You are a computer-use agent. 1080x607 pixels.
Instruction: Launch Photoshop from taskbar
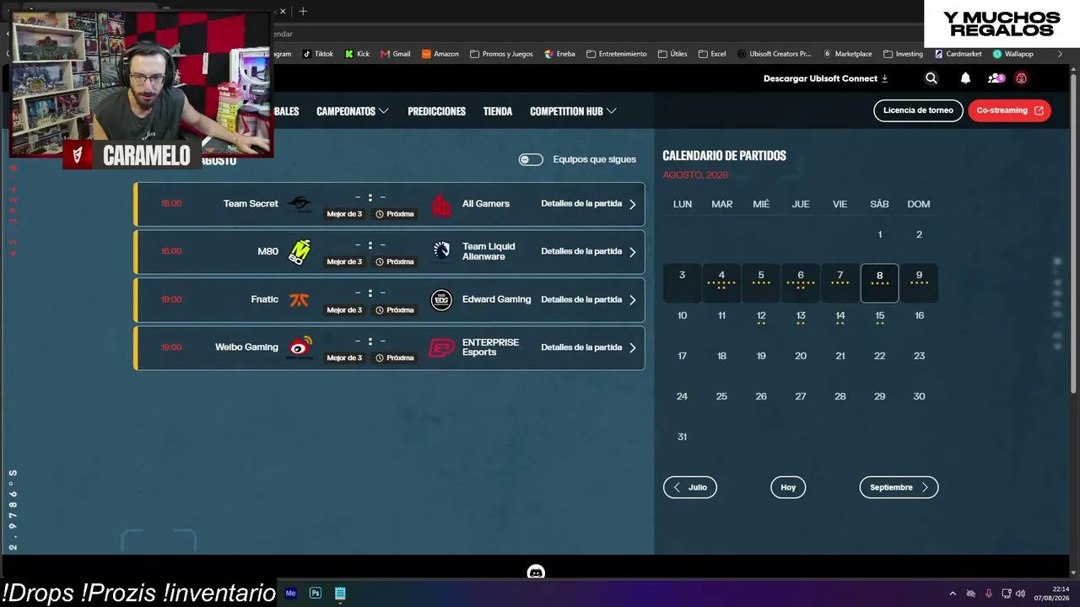click(x=316, y=593)
